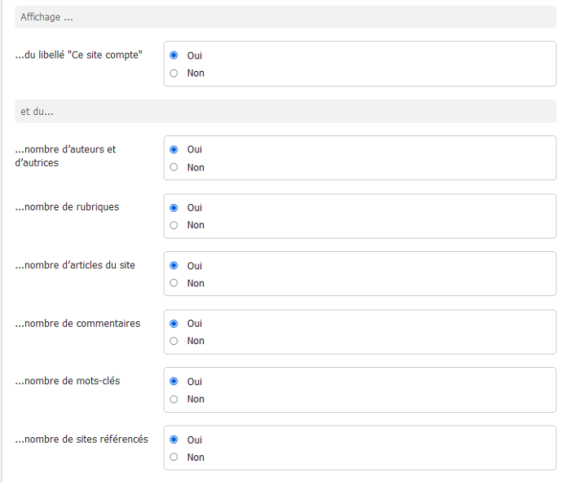Click the "...nombre de sites référencés" field label
Screen dimensions: 570x482
pyautogui.click(x=81, y=440)
